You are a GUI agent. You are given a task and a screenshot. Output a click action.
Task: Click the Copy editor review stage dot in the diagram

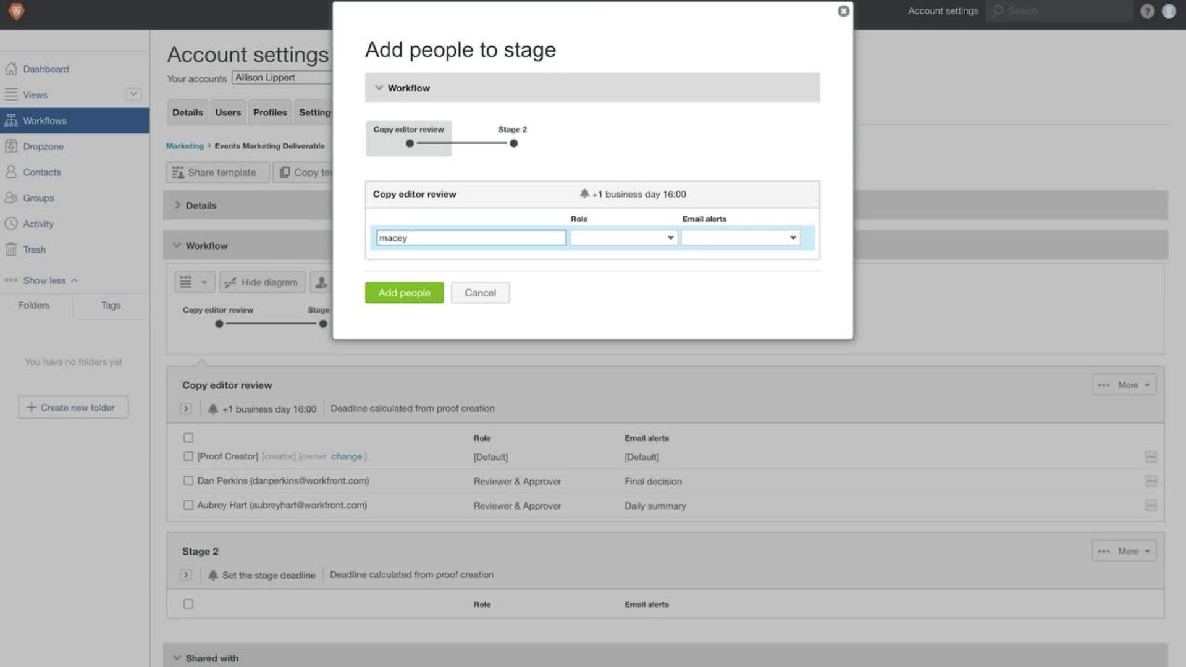click(x=409, y=143)
